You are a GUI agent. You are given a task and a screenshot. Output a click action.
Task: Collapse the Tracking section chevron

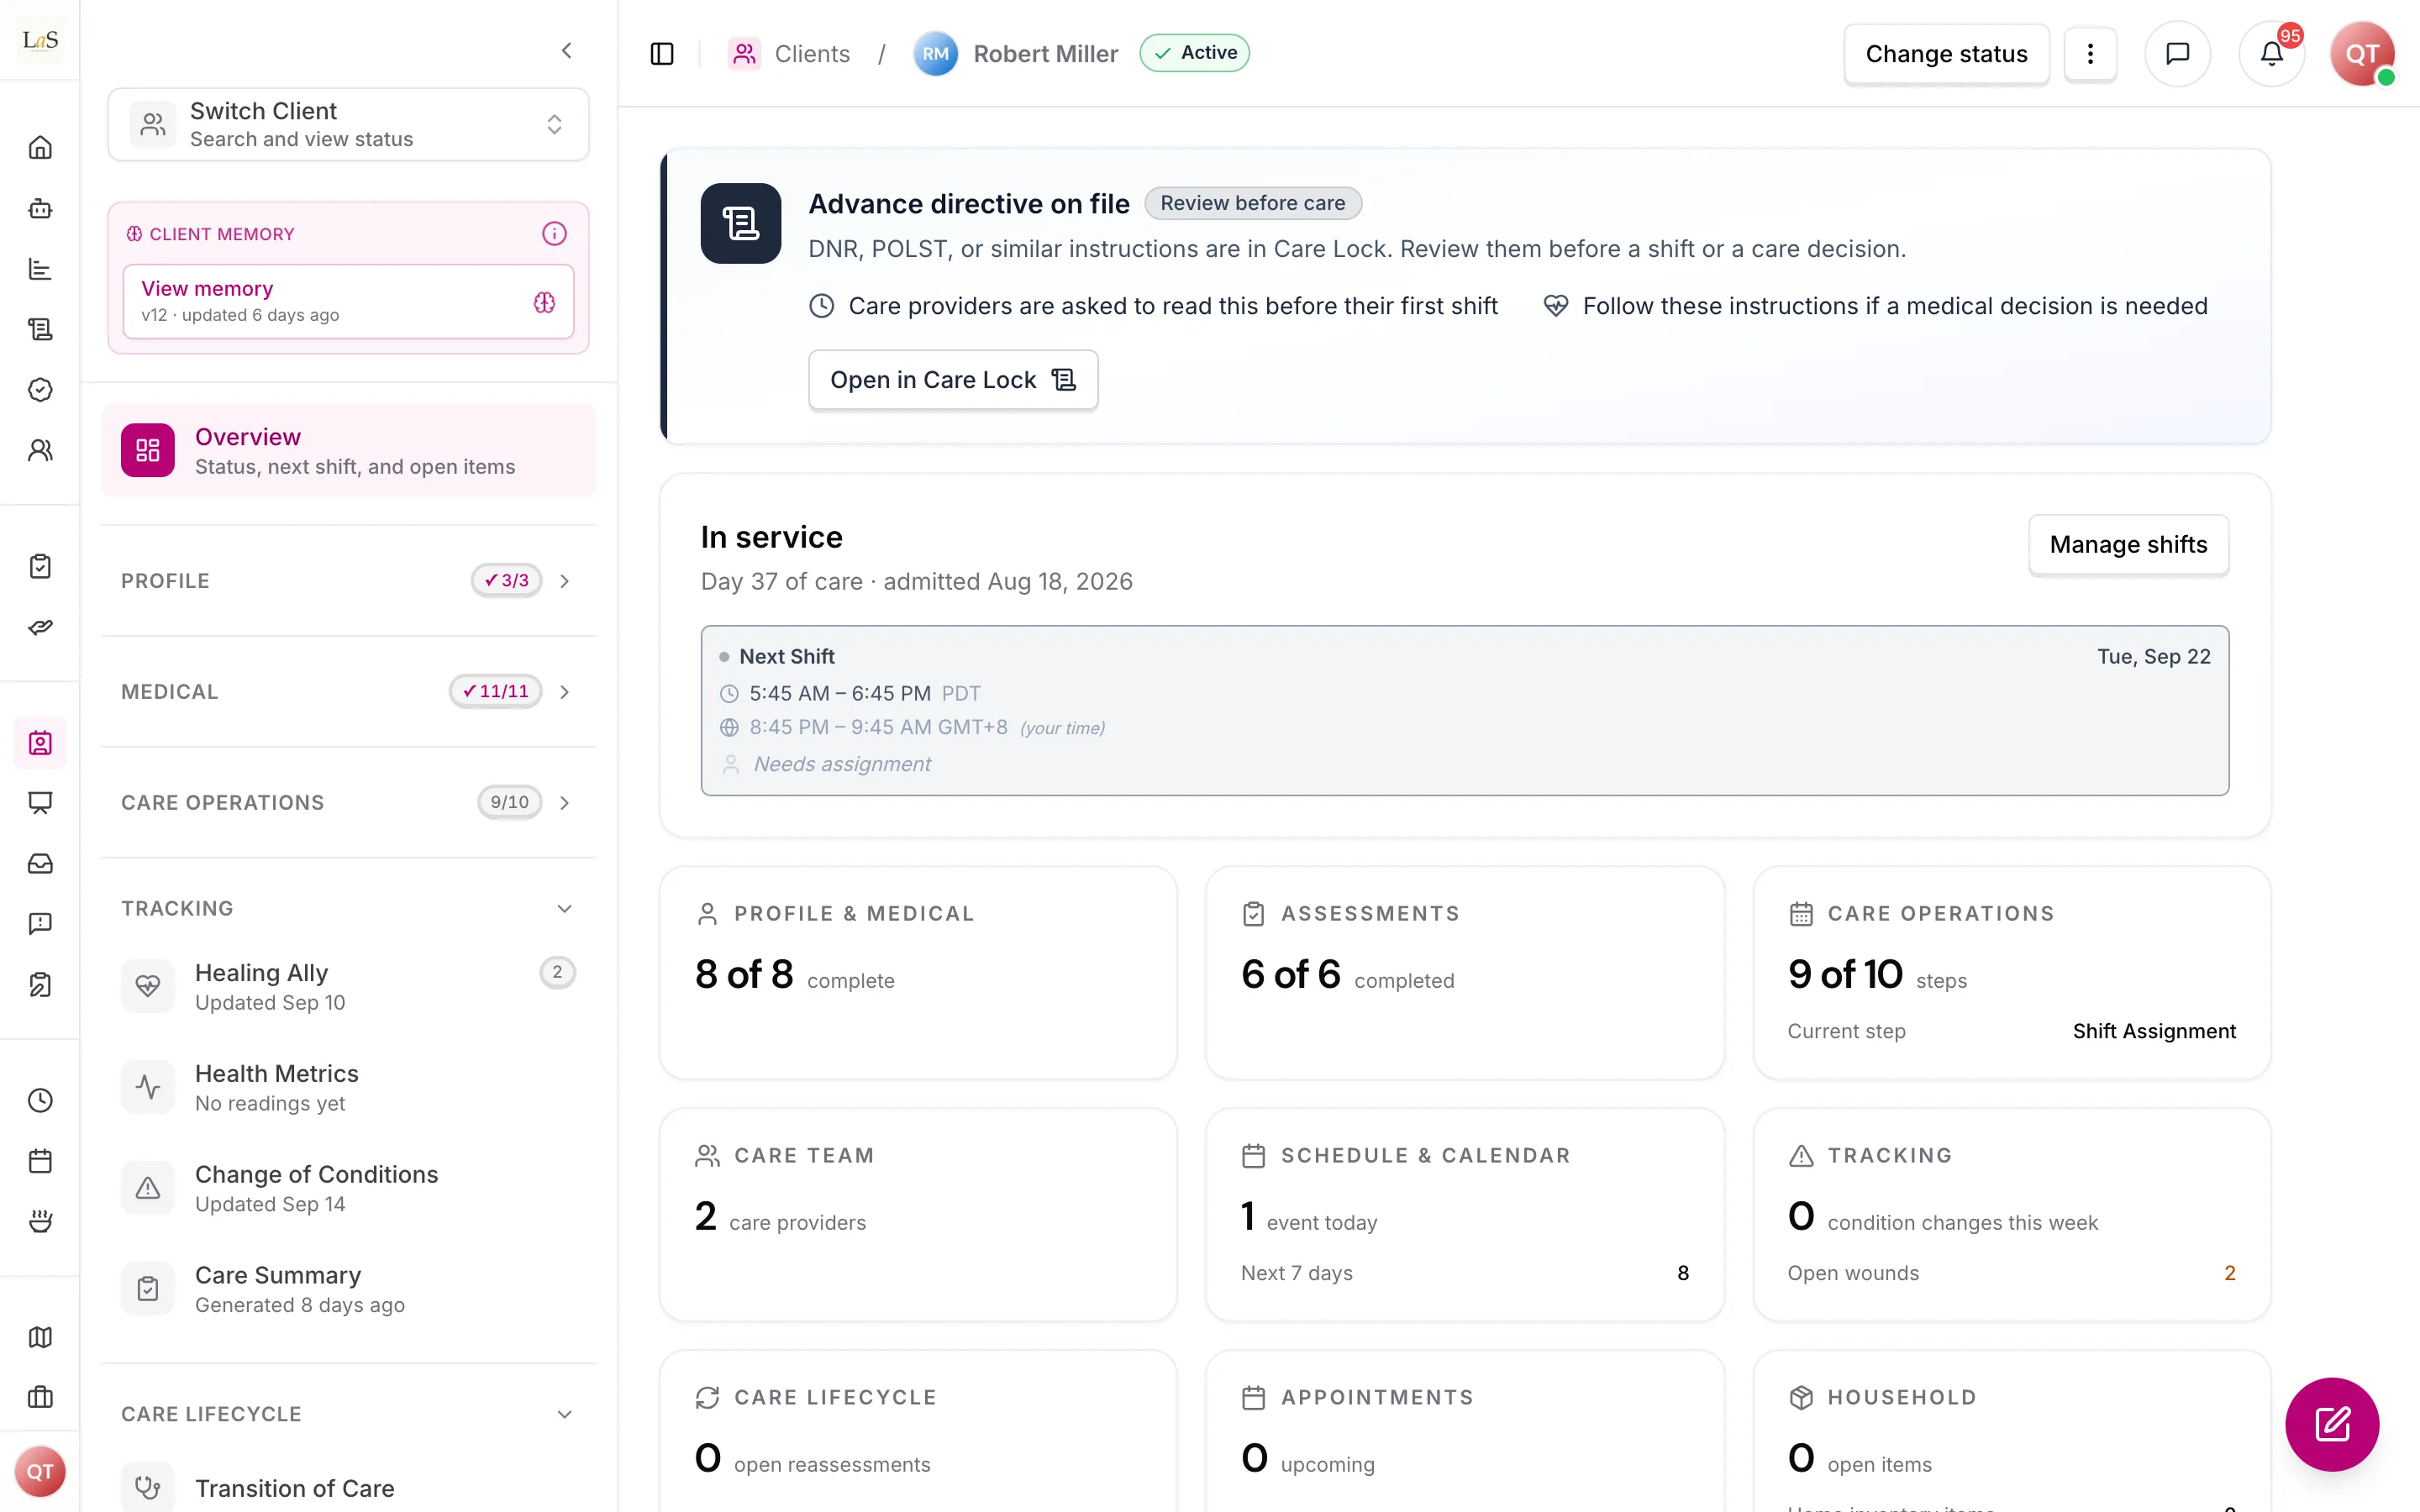tap(565, 909)
